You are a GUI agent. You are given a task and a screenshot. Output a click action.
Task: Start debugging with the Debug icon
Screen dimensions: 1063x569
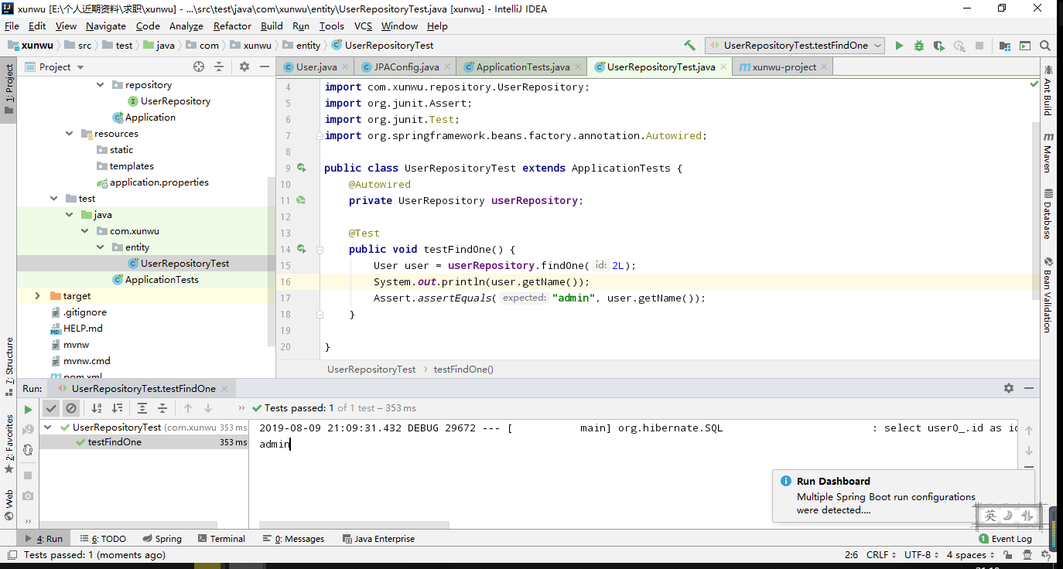[918, 45]
